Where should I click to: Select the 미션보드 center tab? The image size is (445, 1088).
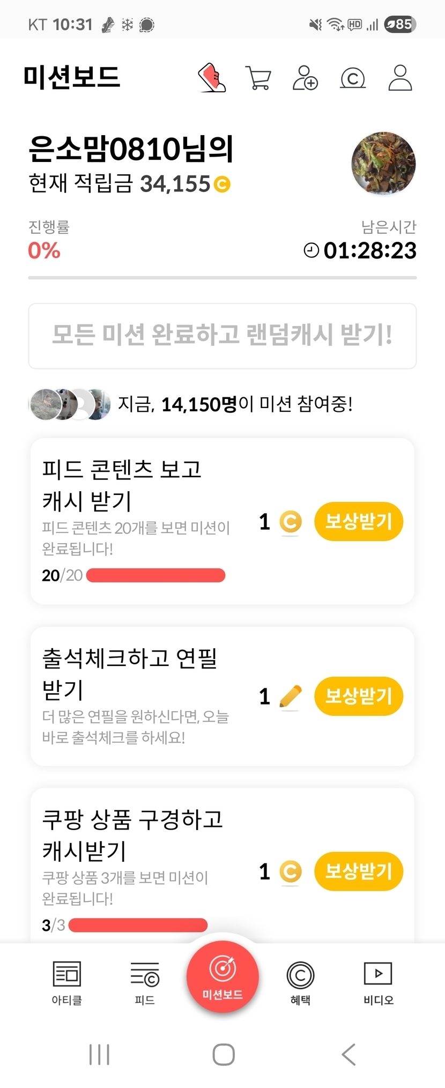coord(222,977)
